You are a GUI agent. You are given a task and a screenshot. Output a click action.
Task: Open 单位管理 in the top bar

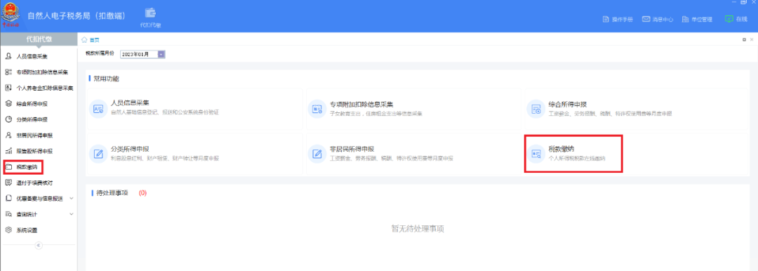[697, 20]
